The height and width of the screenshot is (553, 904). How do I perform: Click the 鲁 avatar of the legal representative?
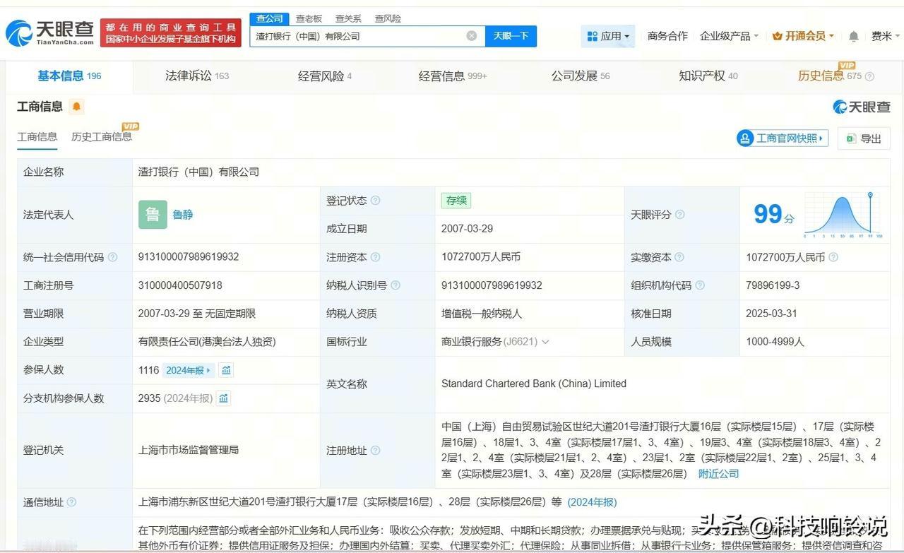click(153, 215)
